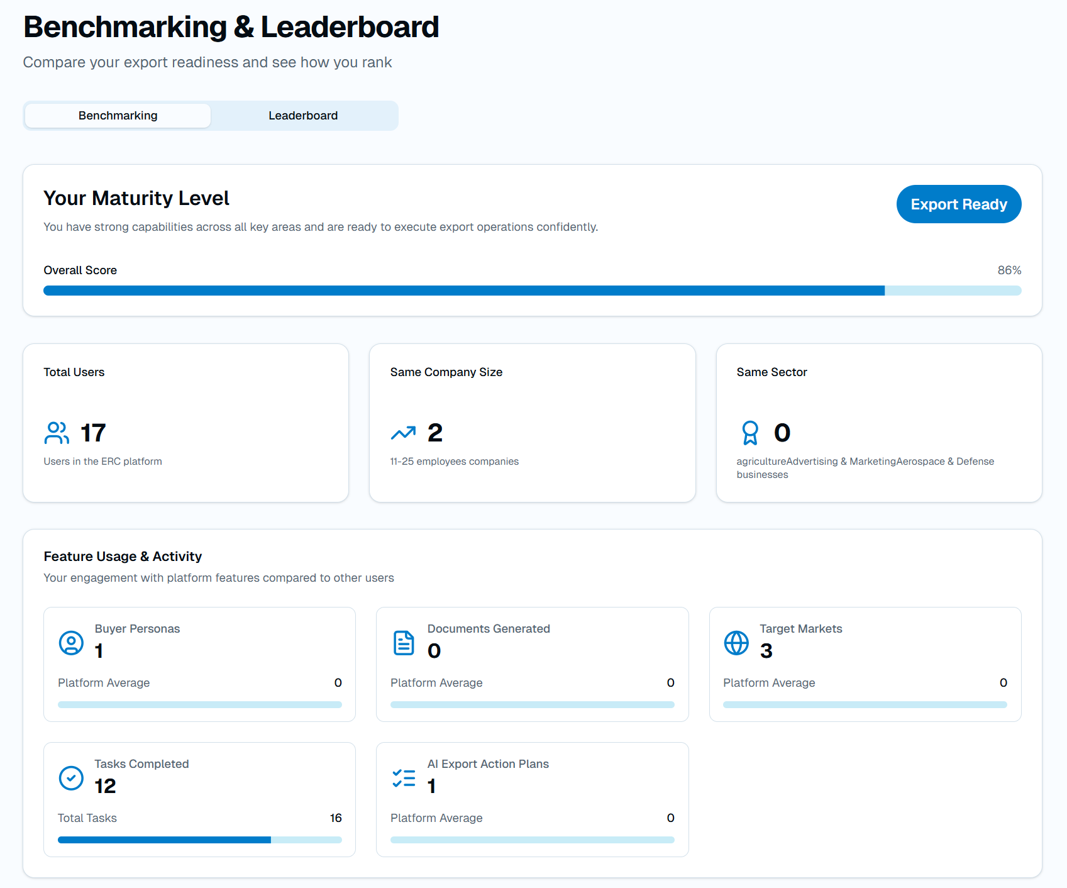Screen dimensions: 1067x888
Task: Click the Export Ready badge button
Action: tap(959, 204)
